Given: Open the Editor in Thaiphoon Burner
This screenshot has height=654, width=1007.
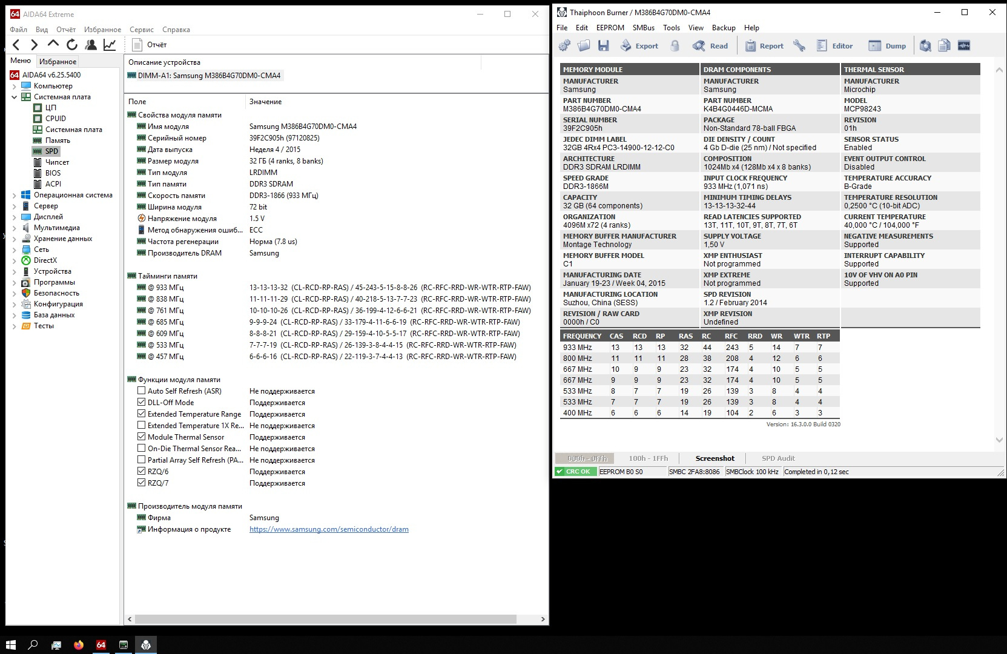Looking at the screenshot, I should [x=834, y=46].
